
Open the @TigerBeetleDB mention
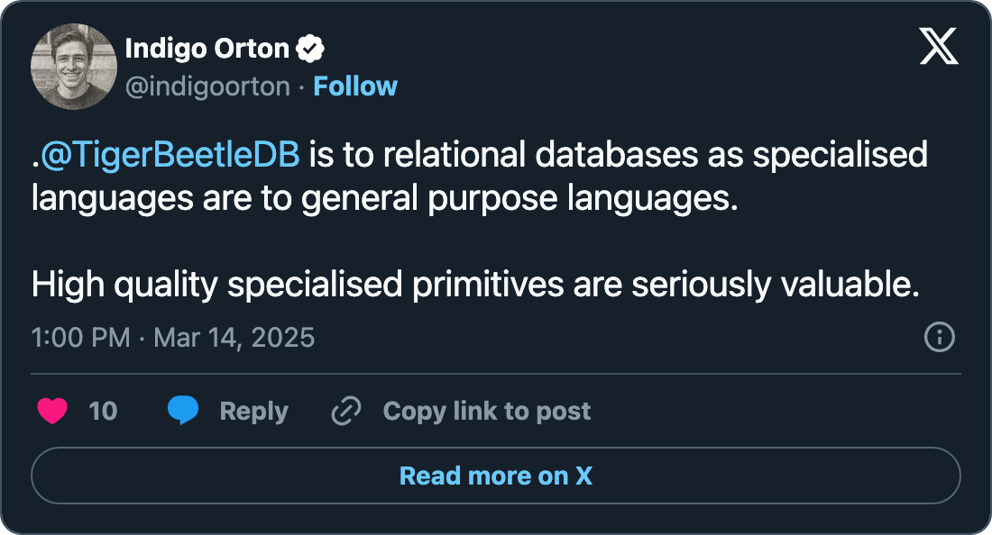(x=170, y=155)
